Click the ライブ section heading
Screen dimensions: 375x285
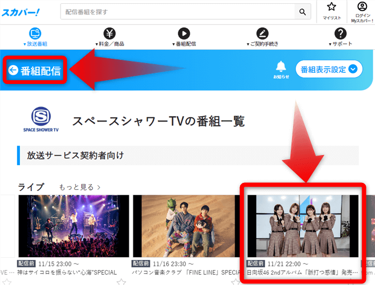coord(31,187)
